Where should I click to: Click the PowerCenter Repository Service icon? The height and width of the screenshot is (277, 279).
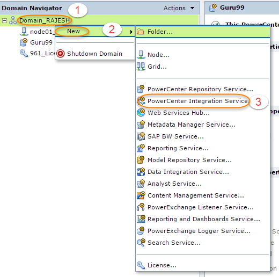(141, 89)
